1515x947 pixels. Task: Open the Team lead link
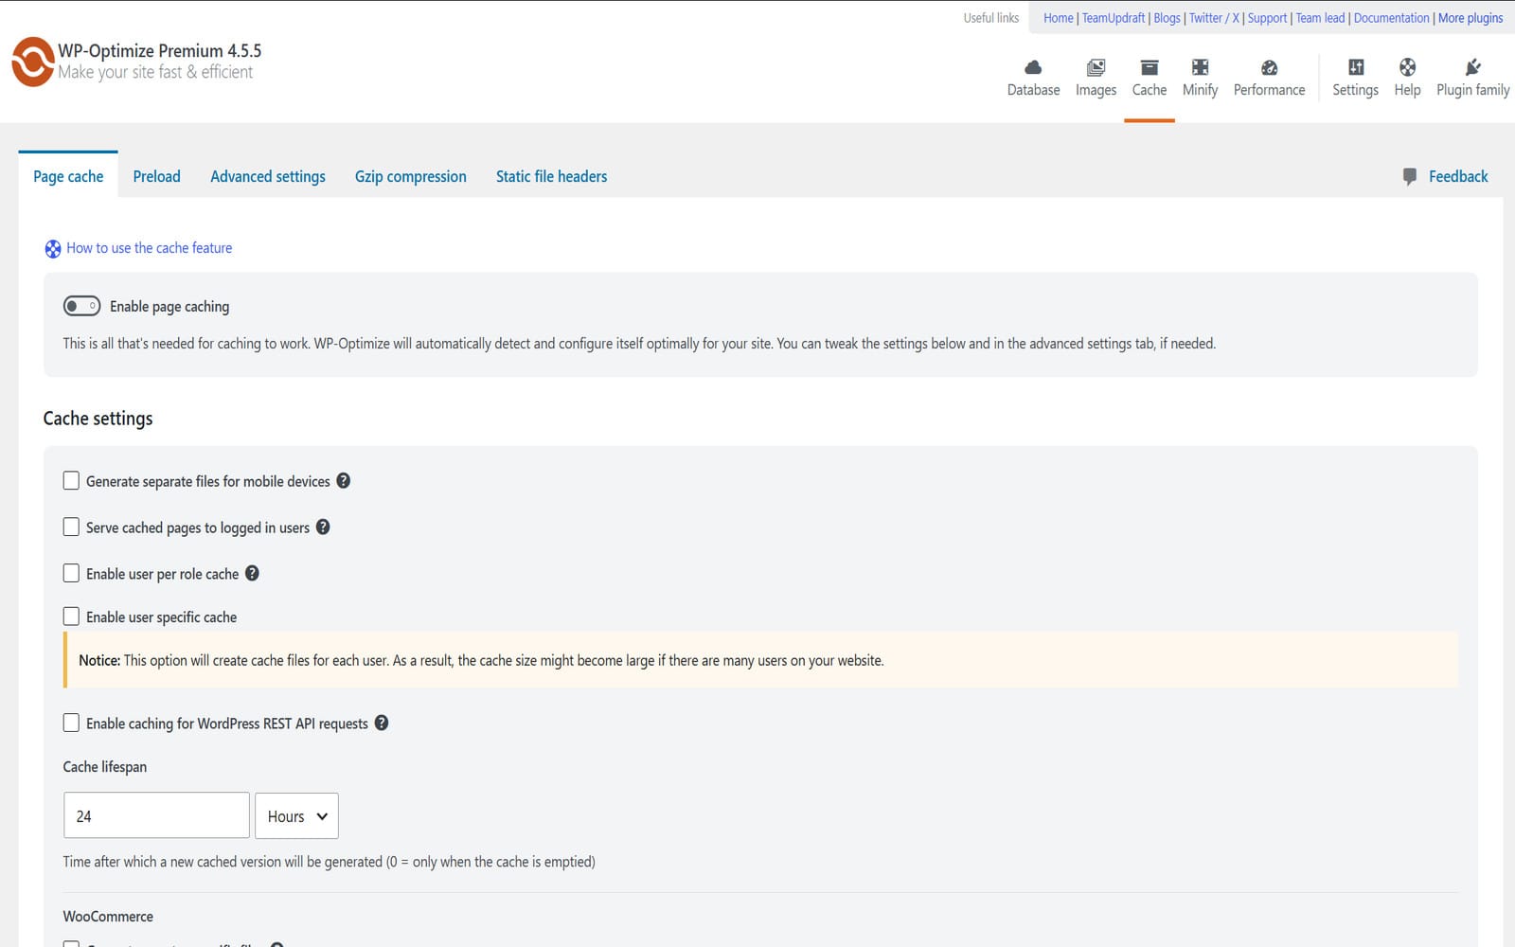coord(1320,18)
